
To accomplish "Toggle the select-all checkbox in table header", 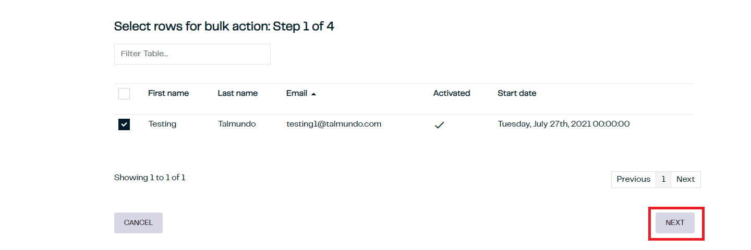I will [x=124, y=94].
